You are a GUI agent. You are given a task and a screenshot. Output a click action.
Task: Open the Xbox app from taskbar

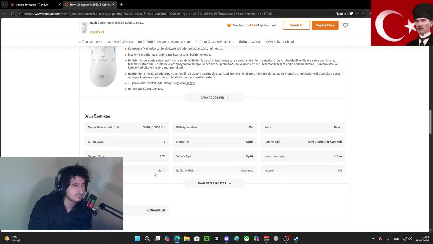coord(247,239)
